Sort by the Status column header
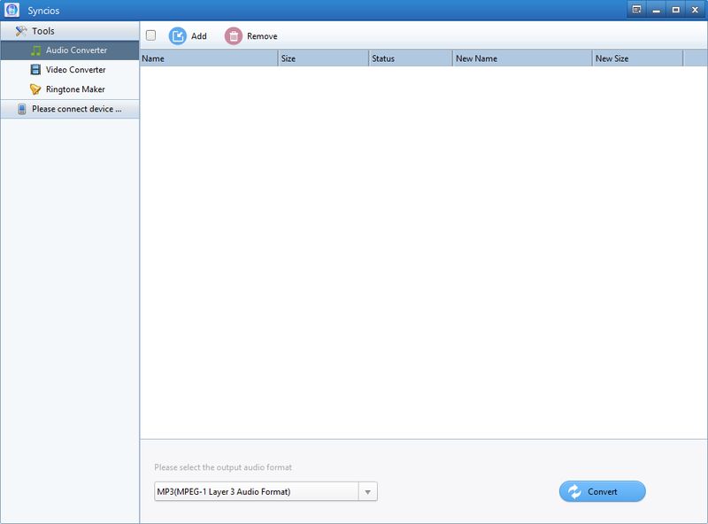 point(411,58)
